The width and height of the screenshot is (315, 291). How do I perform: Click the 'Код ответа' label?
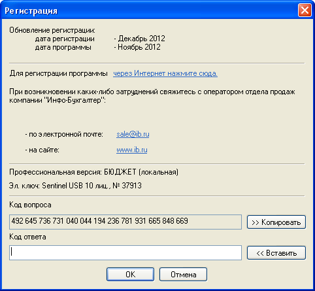pyautogui.click(x=27, y=237)
